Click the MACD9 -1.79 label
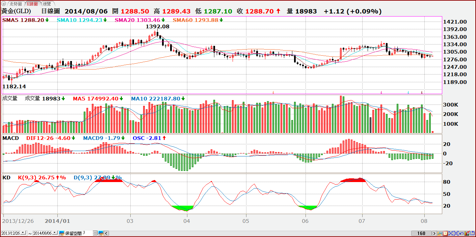The image size is (476, 237). [x=102, y=138]
